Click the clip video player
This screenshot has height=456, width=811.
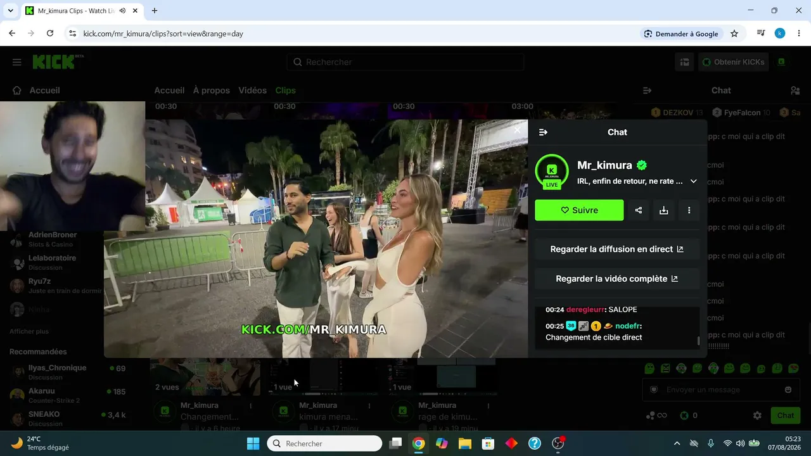click(316, 239)
